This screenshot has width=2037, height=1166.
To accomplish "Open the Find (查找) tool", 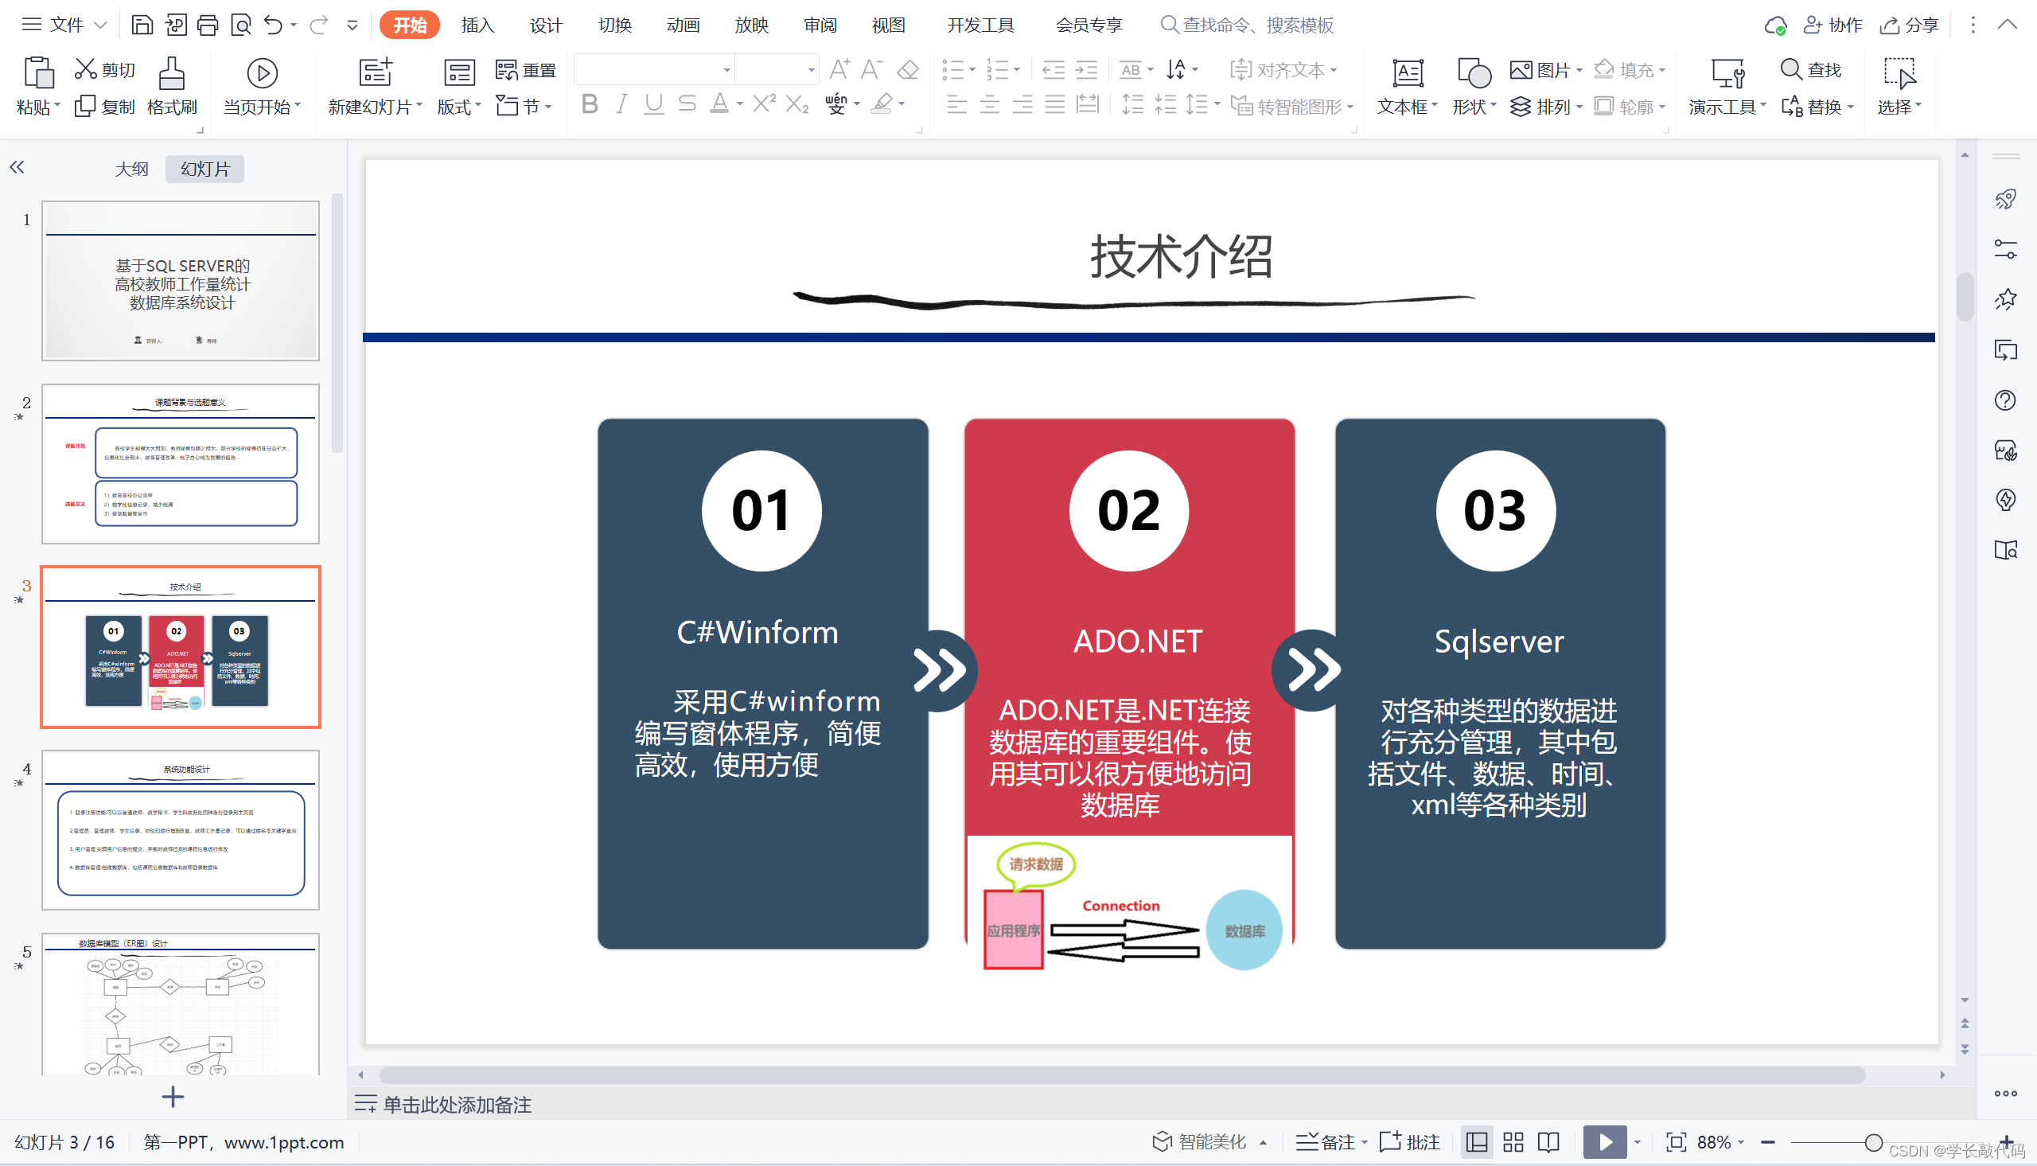I will click(1810, 70).
